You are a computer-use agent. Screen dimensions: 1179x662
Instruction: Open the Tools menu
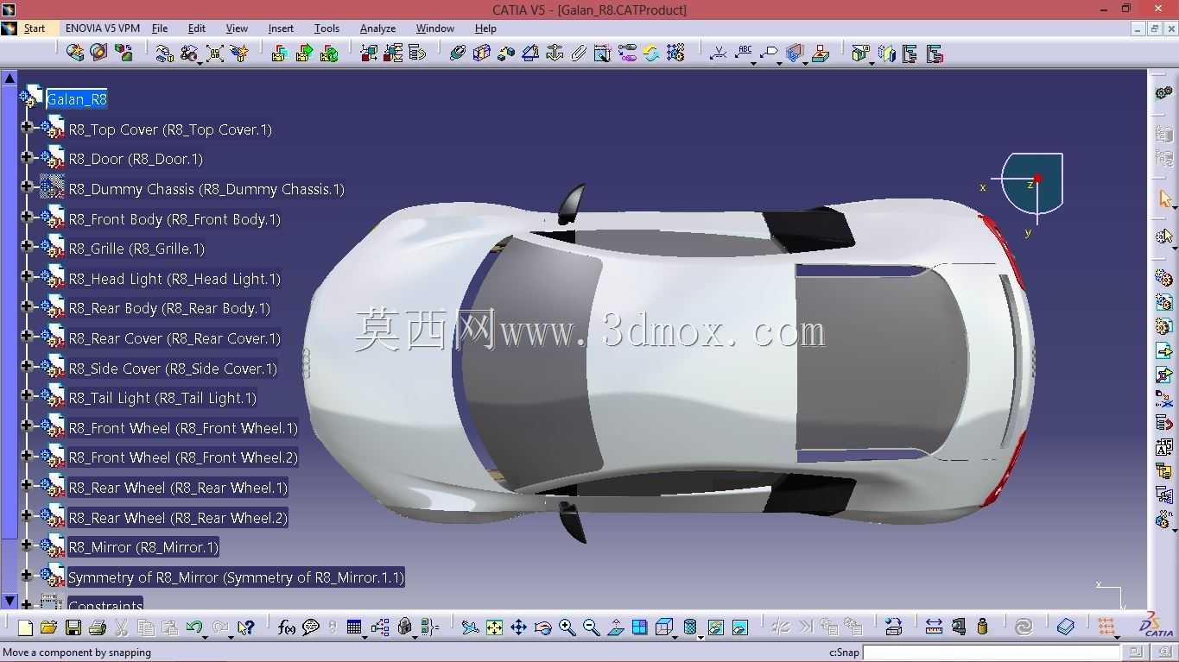click(326, 28)
